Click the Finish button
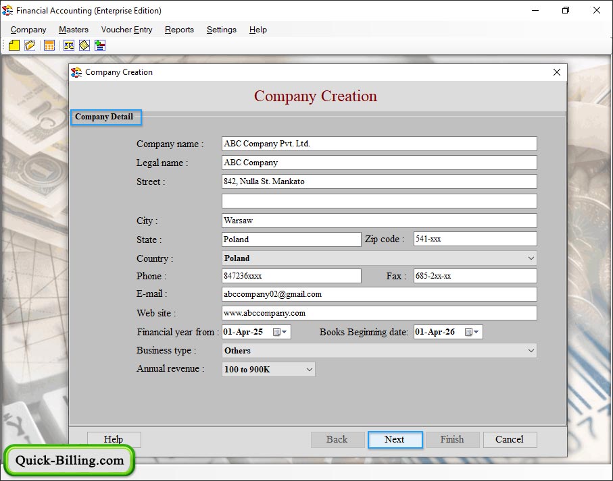Image resolution: width=613 pixels, height=481 pixels. point(452,440)
